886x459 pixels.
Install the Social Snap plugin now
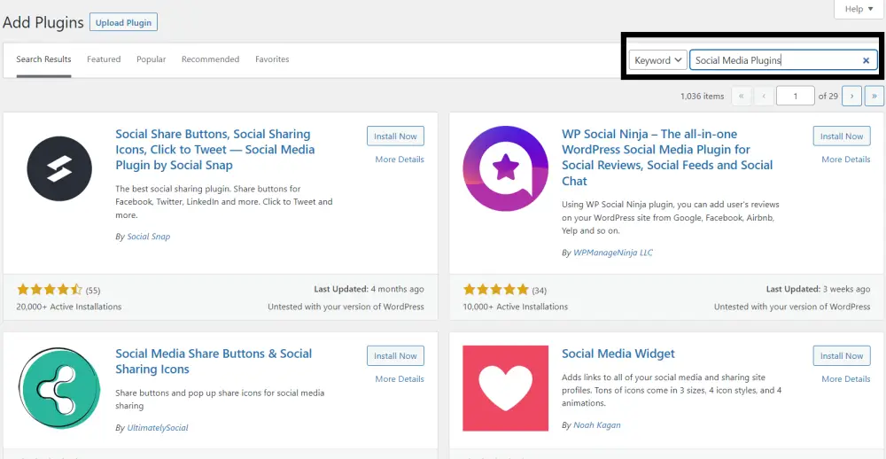395,136
